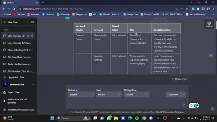Share this page from the address bar
This screenshot has height=122, width=217.
pyautogui.click(x=182, y=9)
